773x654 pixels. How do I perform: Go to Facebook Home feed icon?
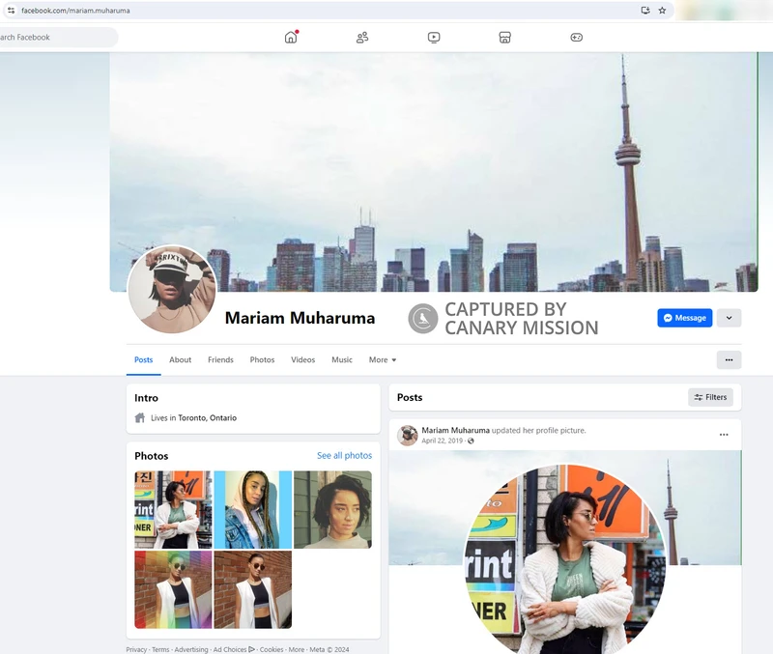coord(291,38)
